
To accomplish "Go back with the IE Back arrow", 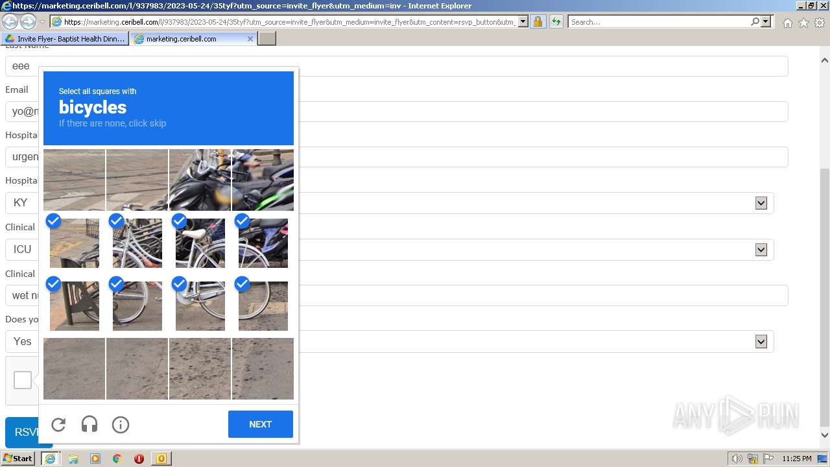I will click(x=10, y=21).
